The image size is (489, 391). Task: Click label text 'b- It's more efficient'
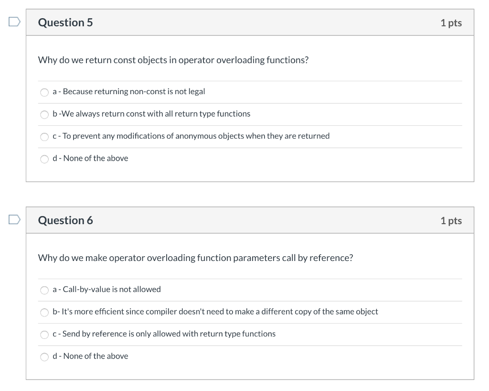click(x=215, y=312)
